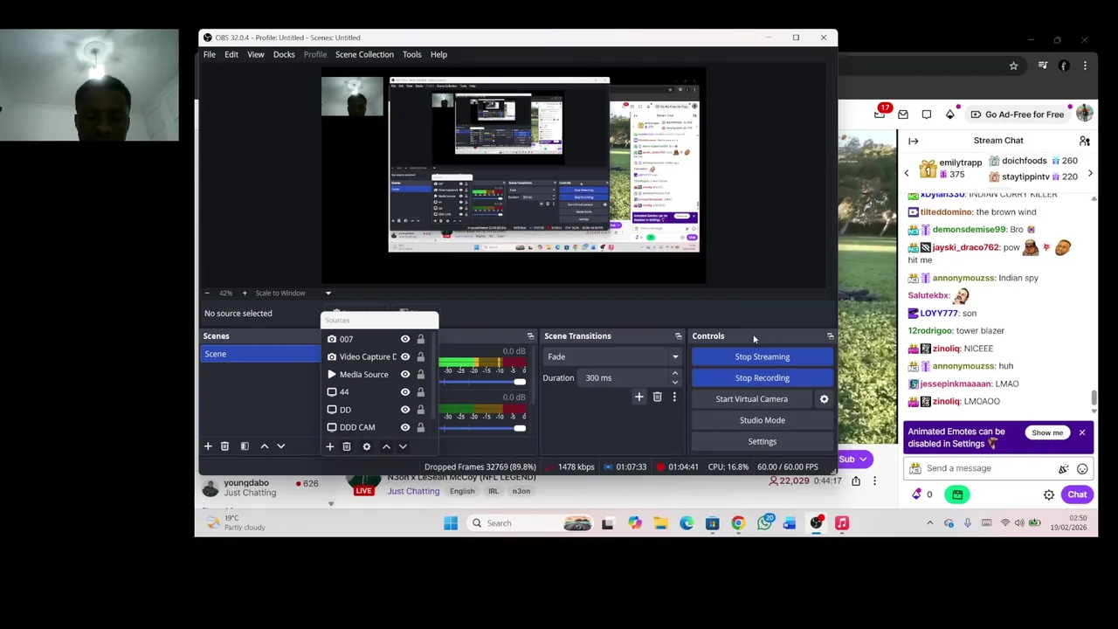Toggle the lock on the DDD CAM source
The height and width of the screenshot is (629, 1118).
tap(420, 427)
